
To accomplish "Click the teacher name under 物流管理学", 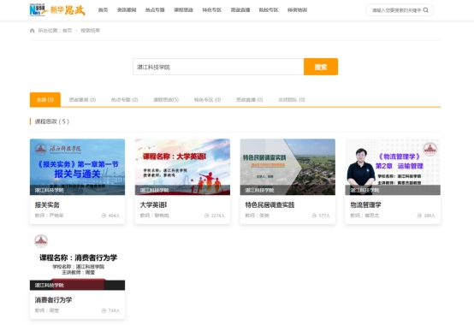I will click(372, 216).
